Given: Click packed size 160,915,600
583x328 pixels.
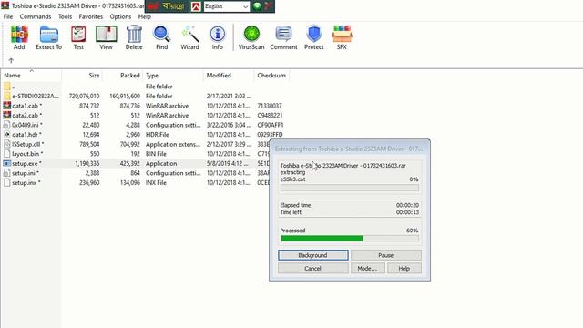Looking at the screenshot, I should 125,96.
